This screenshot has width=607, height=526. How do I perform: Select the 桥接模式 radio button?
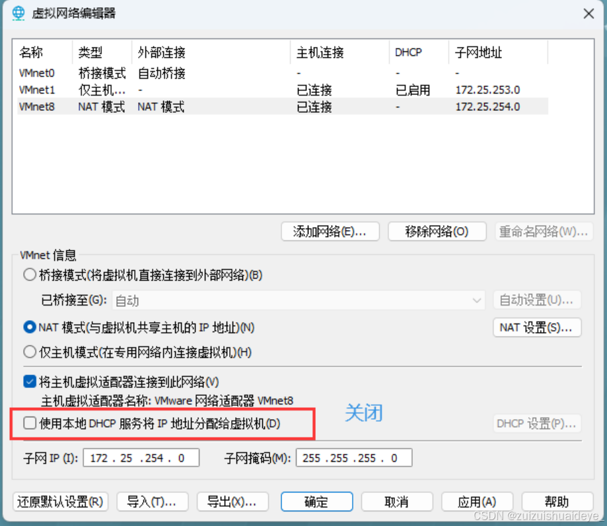pos(30,275)
